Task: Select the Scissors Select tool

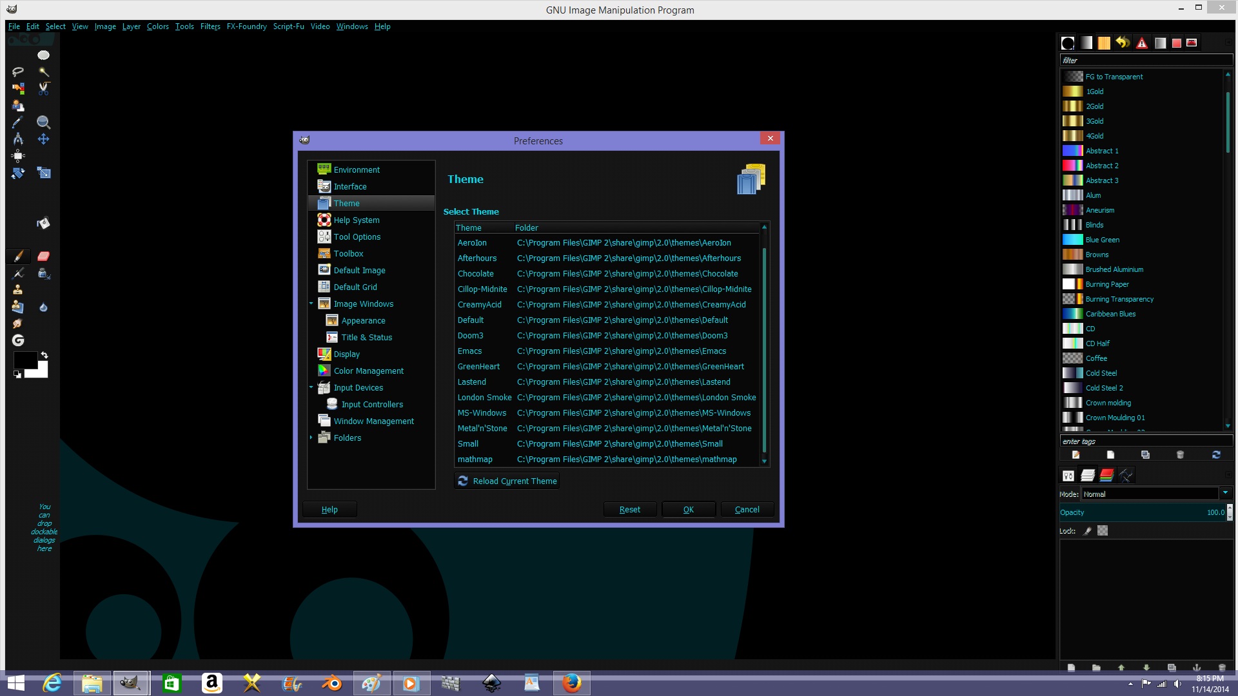Action: tap(43, 88)
